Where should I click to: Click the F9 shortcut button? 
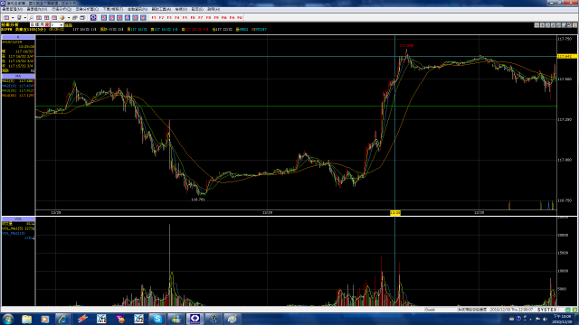[216, 17]
